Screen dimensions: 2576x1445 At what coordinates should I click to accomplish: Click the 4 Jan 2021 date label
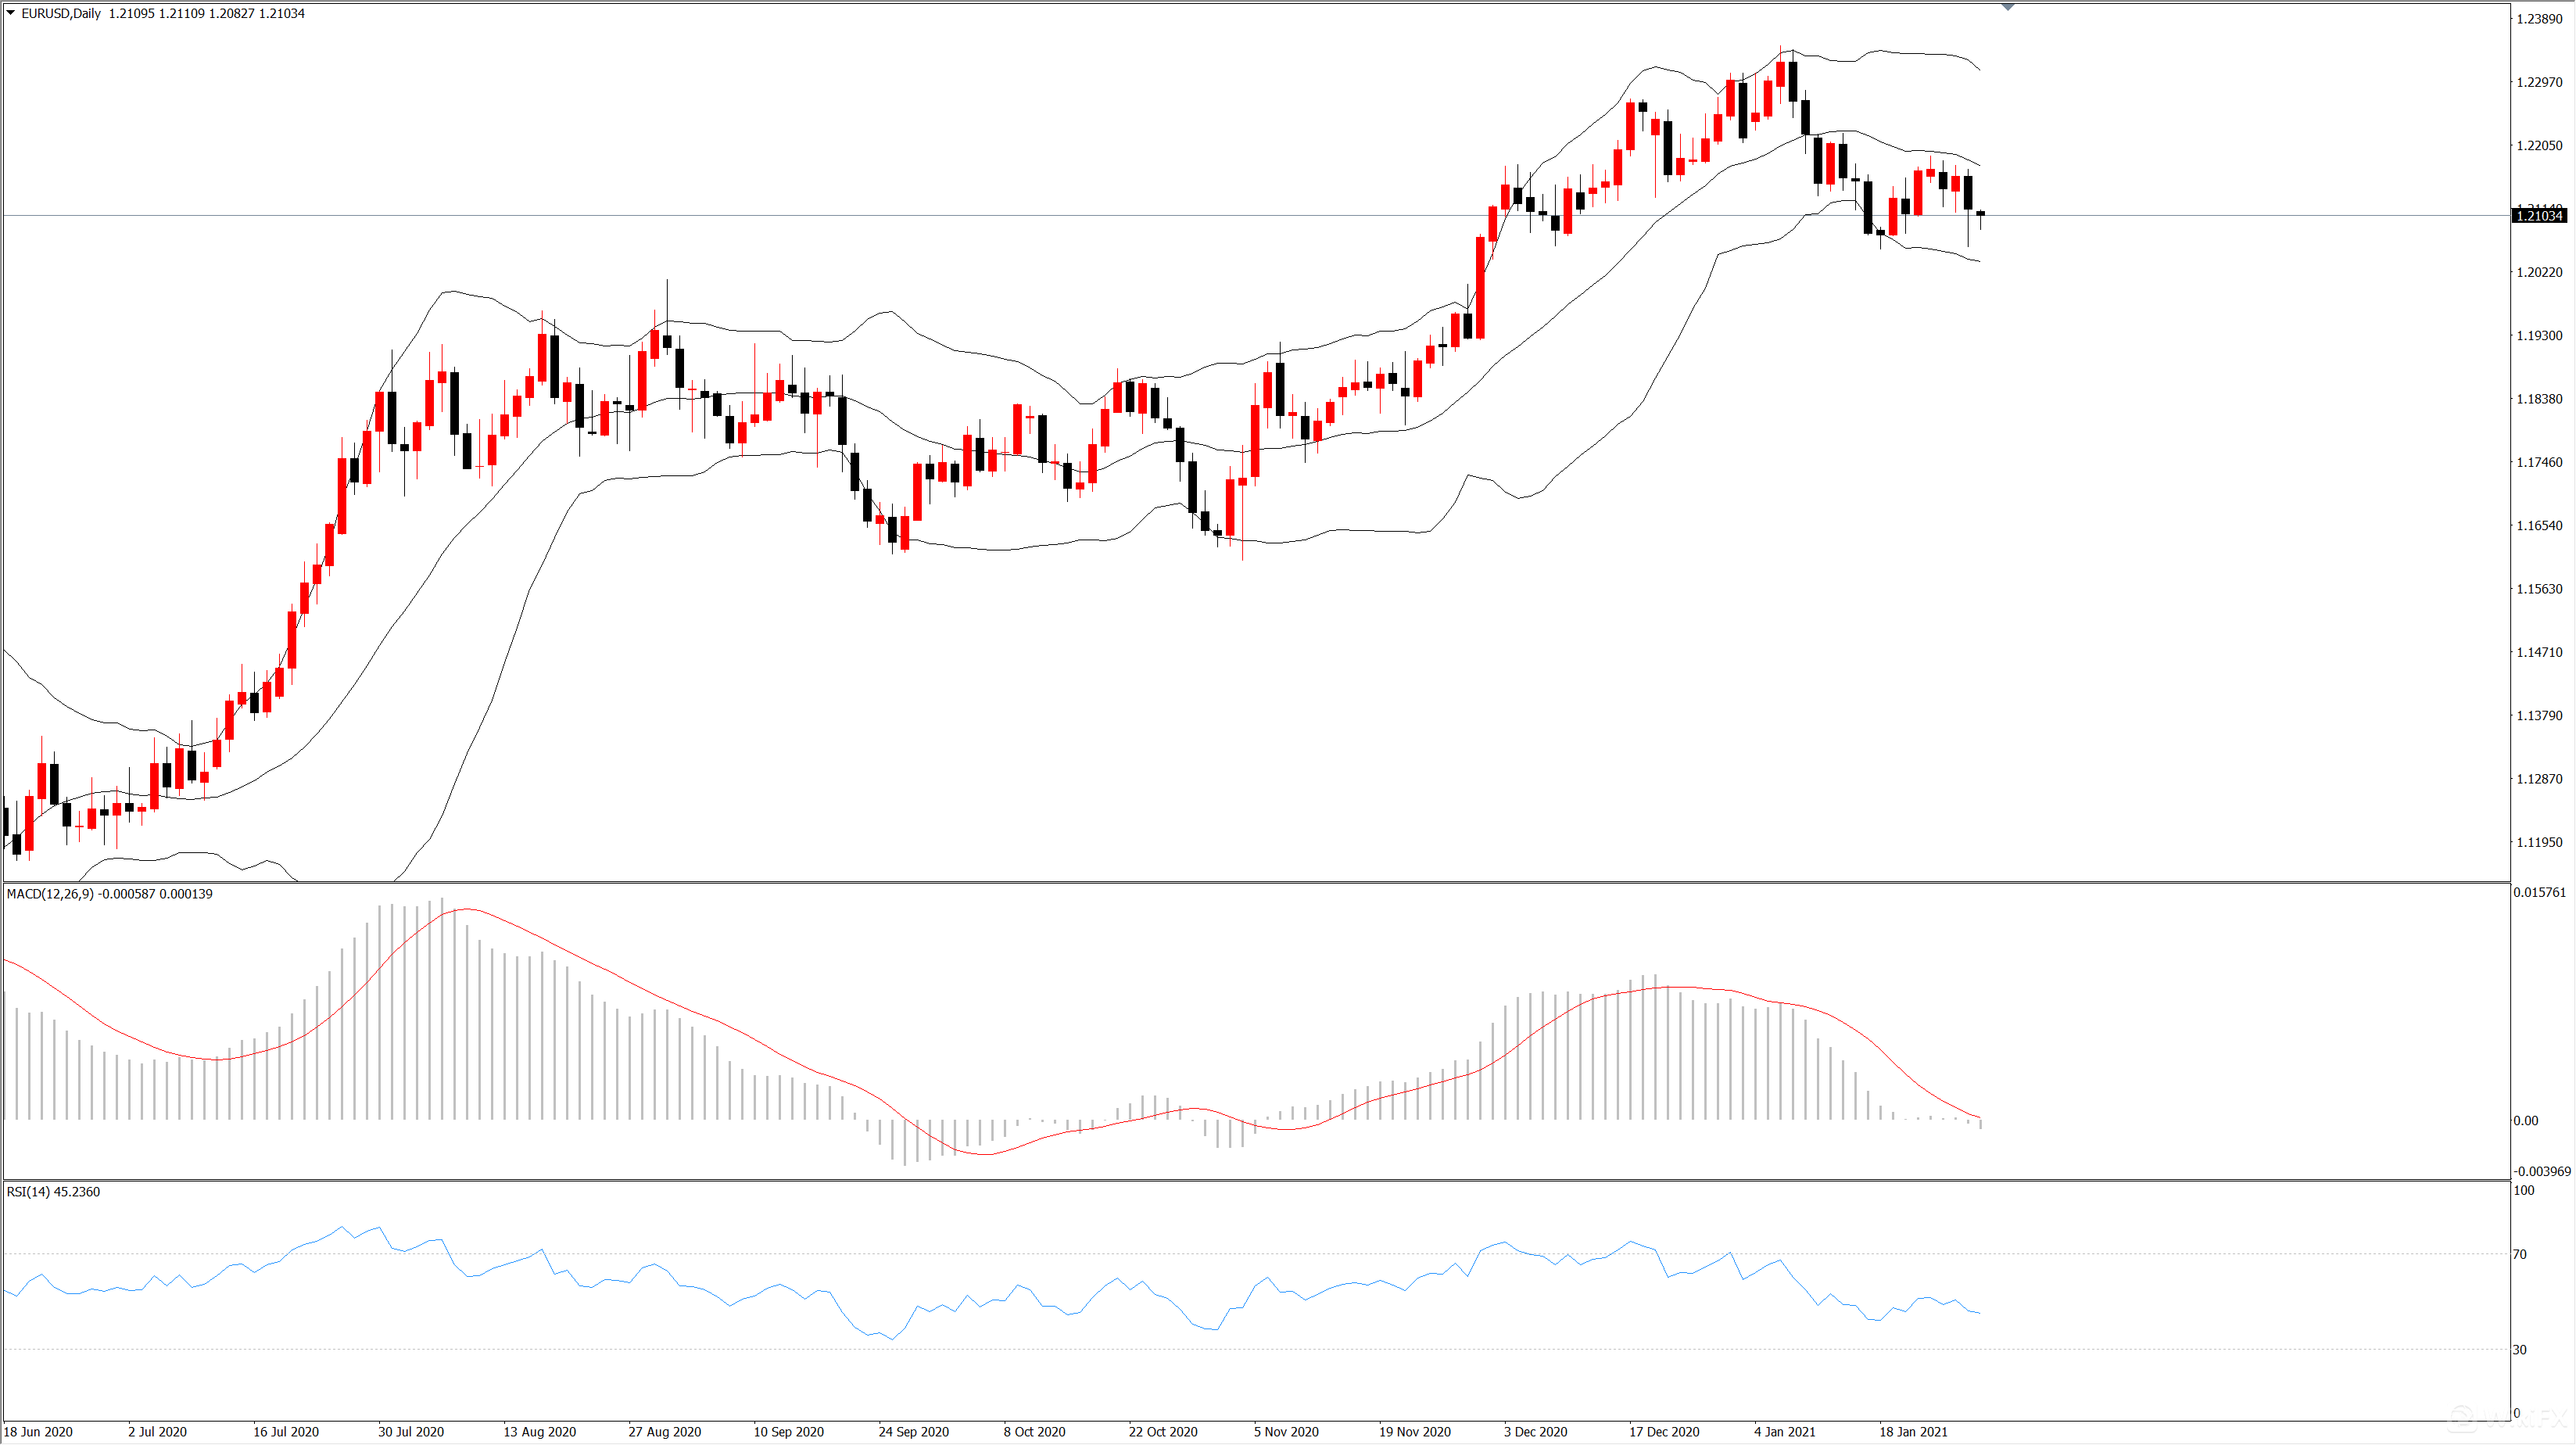tap(1784, 1432)
